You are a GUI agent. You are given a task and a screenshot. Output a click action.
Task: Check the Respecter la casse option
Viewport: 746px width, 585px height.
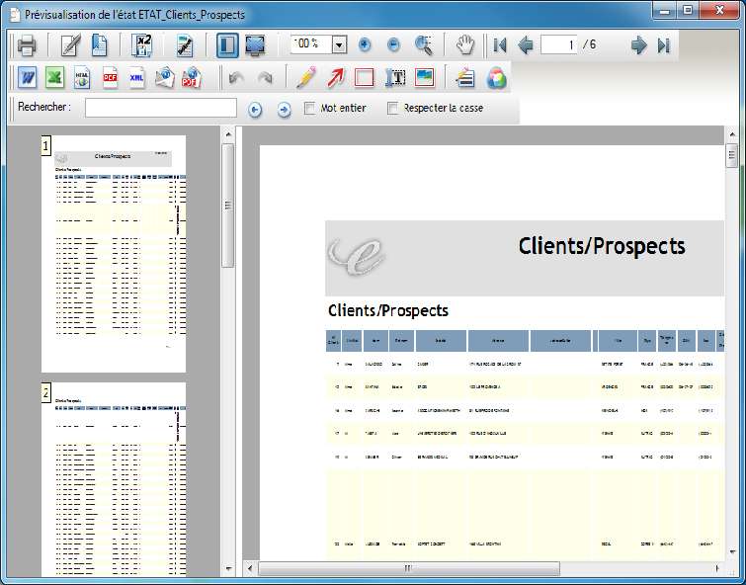pos(393,108)
